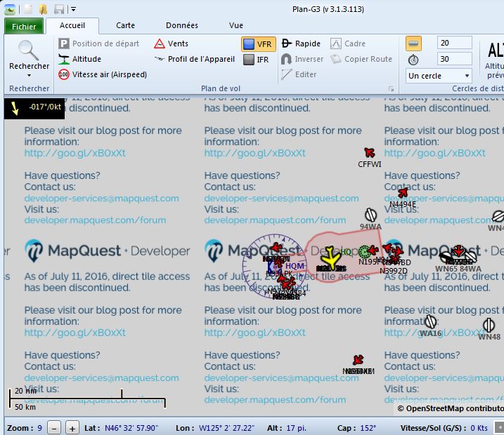The image size is (504, 435).
Task: Edit the circle value 30 field
Action: [455, 59]
